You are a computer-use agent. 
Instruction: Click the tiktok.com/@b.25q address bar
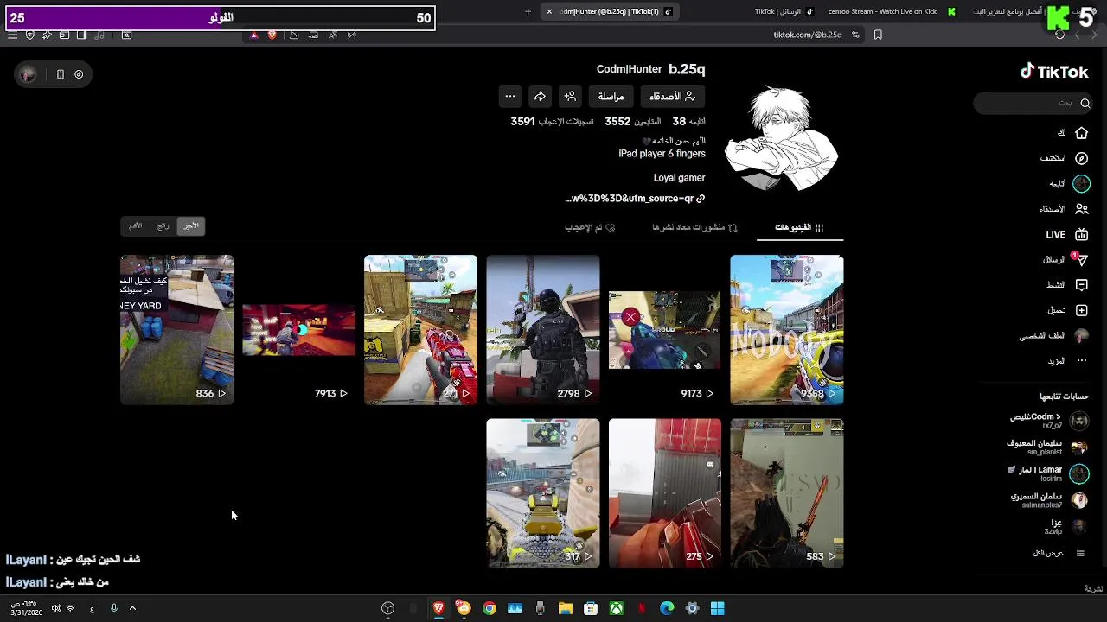point(807,35)
